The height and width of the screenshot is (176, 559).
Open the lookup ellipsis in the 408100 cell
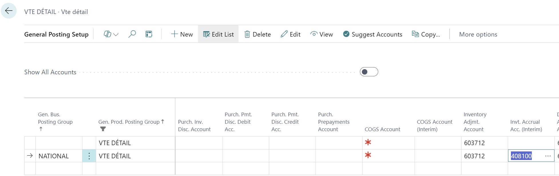[548, 156]
